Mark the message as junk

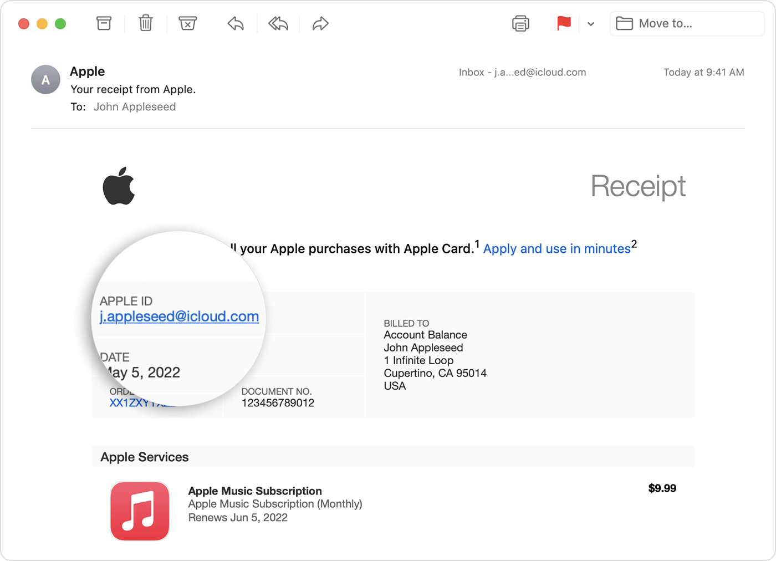pyautogui.click(x=187, y=23)
